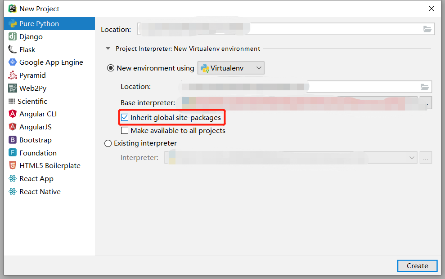The image size is (445, 279).
Task: Click the HTML5 Boilerplate icon
Action: click(13, 165)
